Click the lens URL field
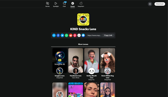 tap(94, 35)
